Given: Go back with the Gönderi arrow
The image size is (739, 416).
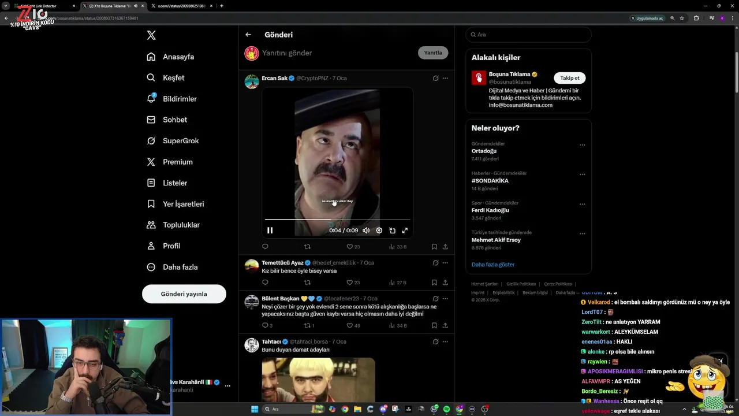Looking at the screenshot, I should 248,35.
